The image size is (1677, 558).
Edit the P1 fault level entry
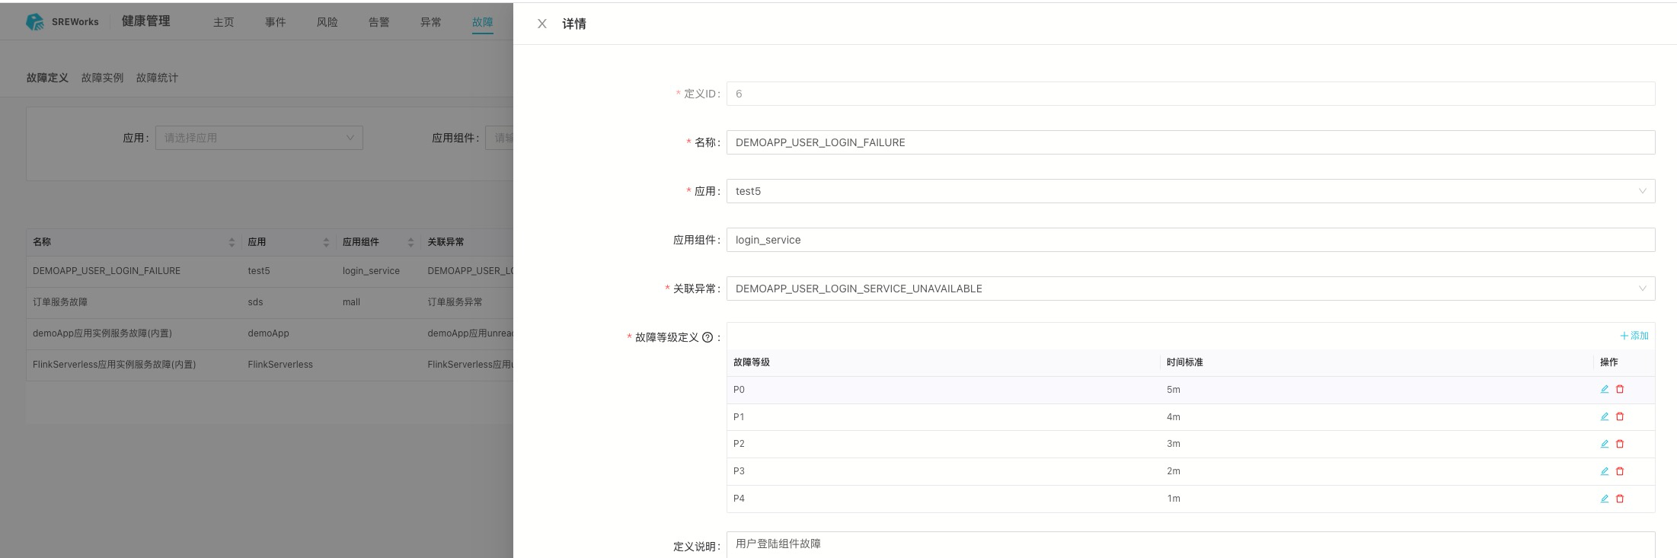coord(1604,416)
